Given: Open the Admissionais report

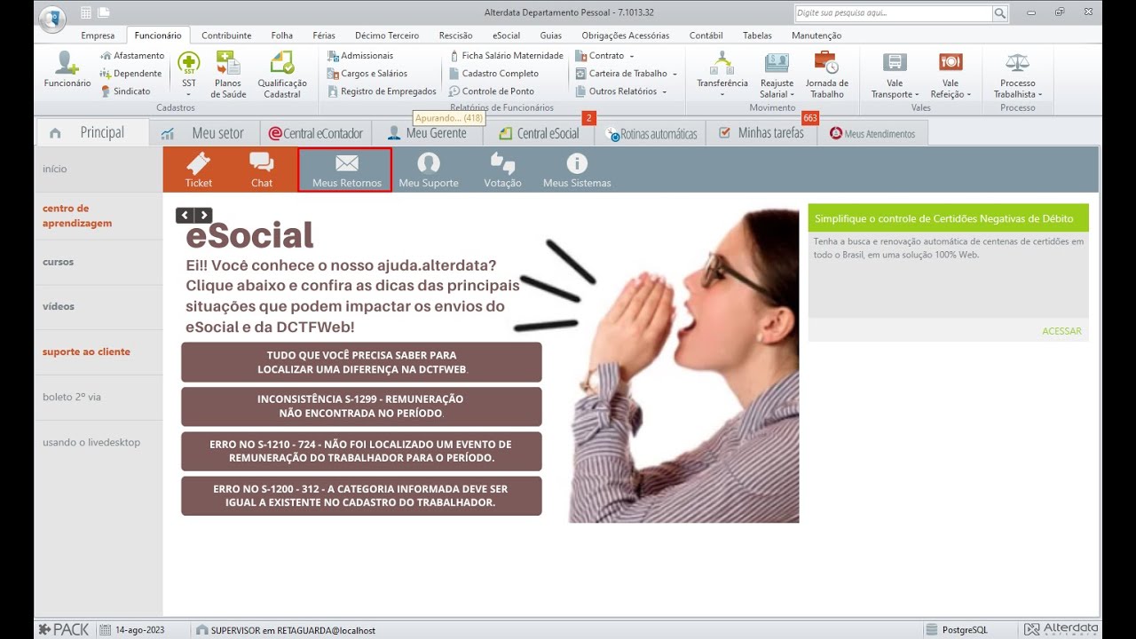Looking at the screenshot, I should [360, 56].
